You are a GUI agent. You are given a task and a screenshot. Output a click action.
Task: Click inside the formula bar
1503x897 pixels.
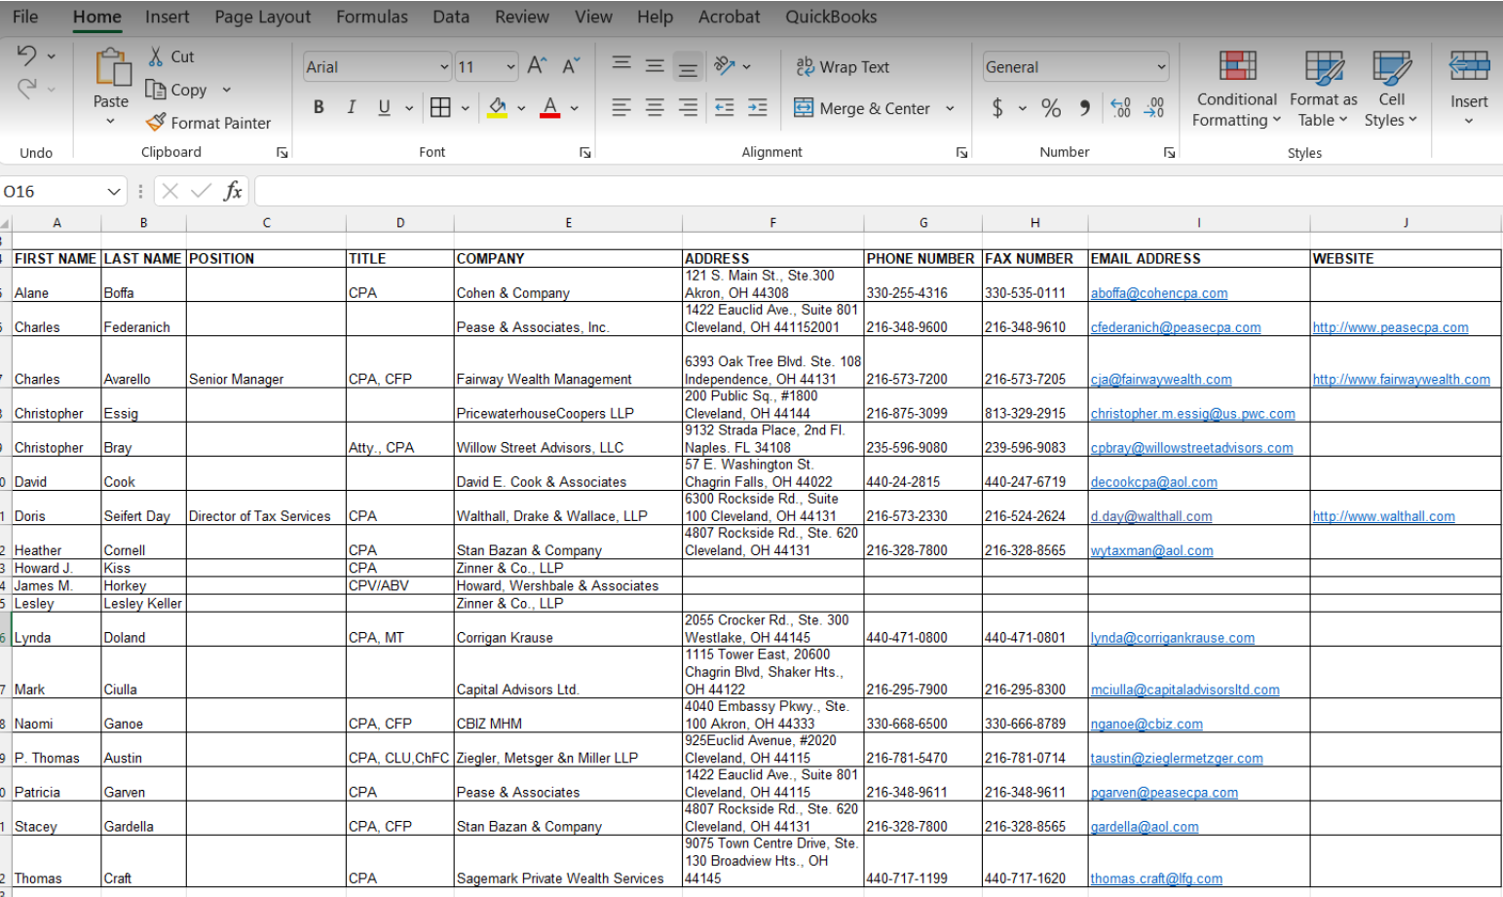tap(877, 191)
